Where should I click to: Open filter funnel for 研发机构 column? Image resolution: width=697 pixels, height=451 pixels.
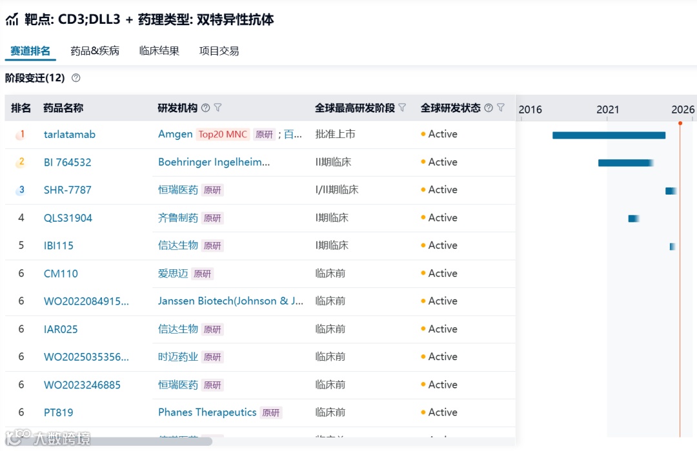click(x=218, y=108)
